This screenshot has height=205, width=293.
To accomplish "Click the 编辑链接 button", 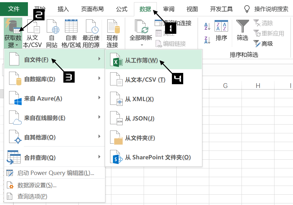I will click(x=171, y=44).
